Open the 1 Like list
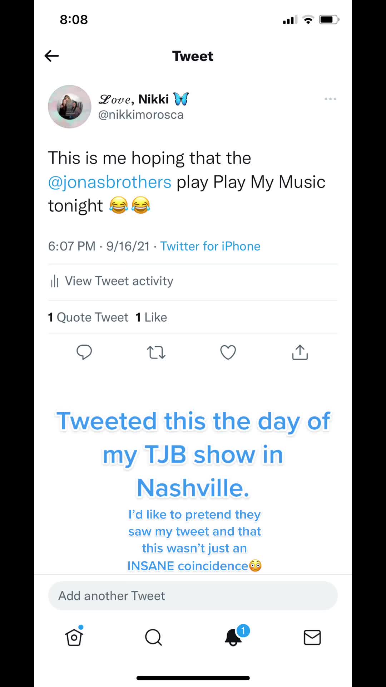Screen dimensions: 386x687 pos(151,317)
